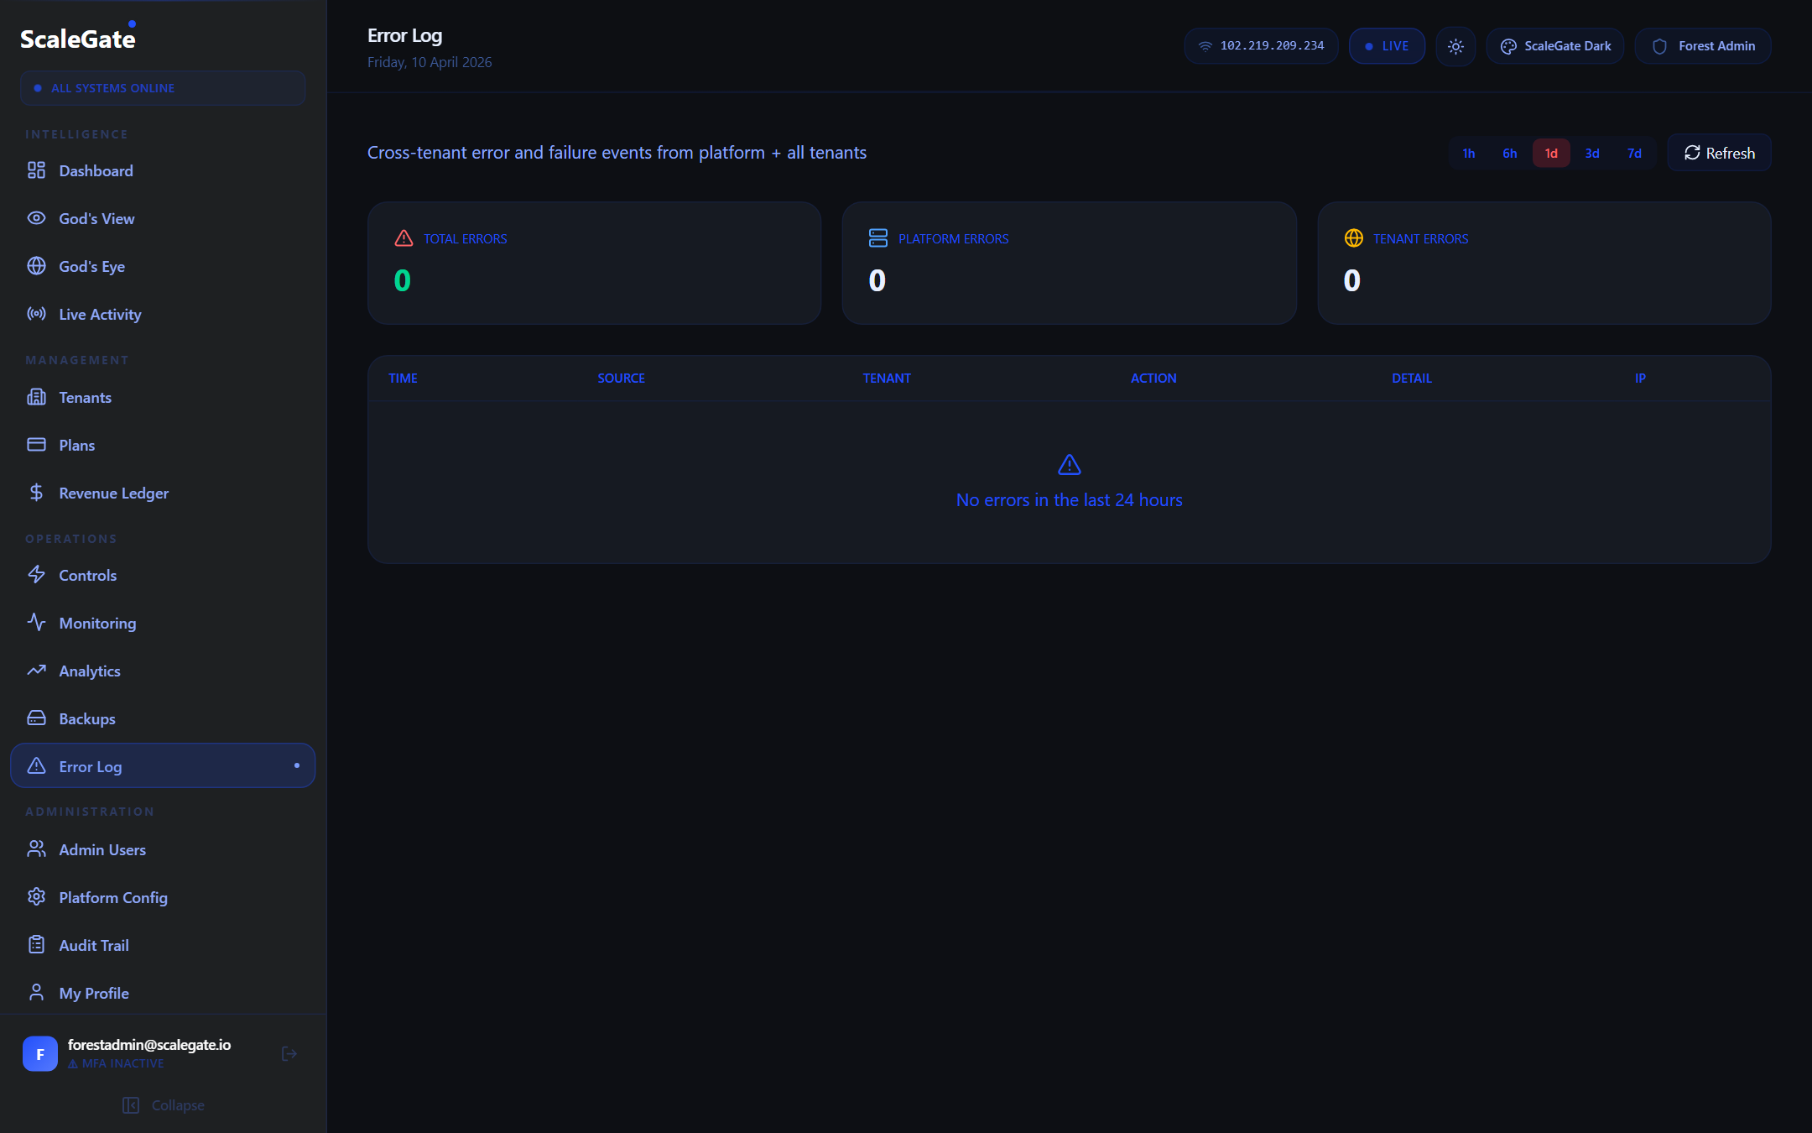
Task: Select the 1h time range
Action: click(1468, 153)
